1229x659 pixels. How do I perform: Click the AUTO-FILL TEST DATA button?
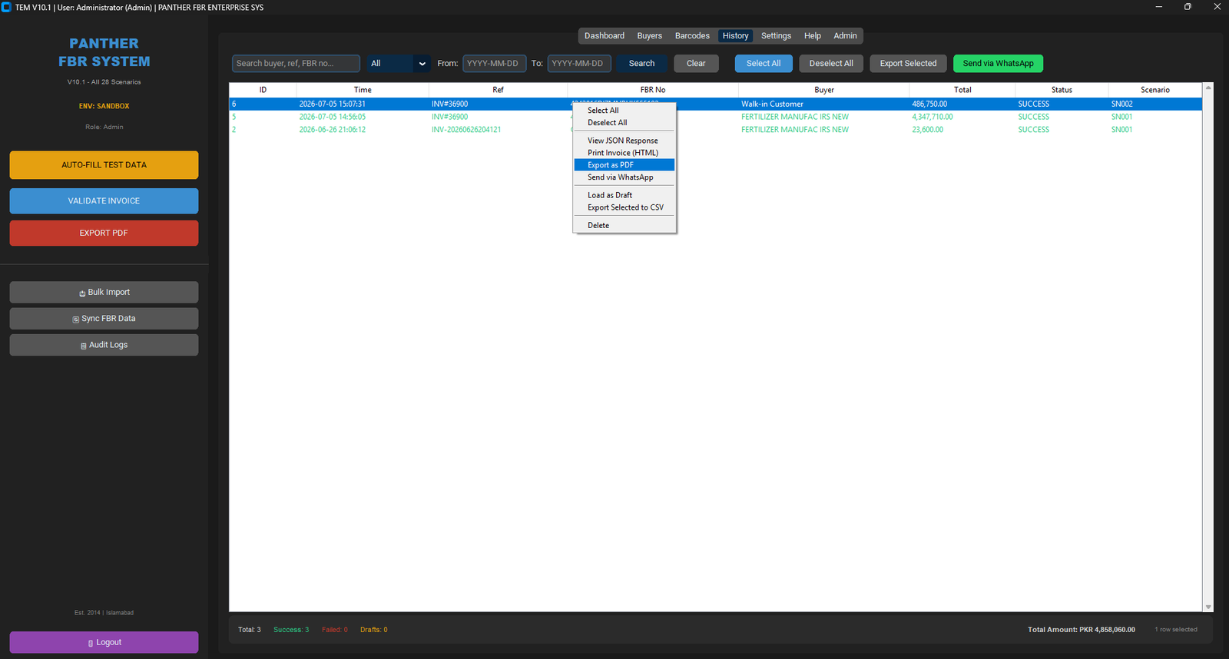(104, 165)
